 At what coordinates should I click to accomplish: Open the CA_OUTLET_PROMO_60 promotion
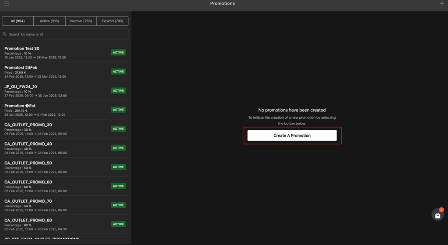(x=65, y=186)
